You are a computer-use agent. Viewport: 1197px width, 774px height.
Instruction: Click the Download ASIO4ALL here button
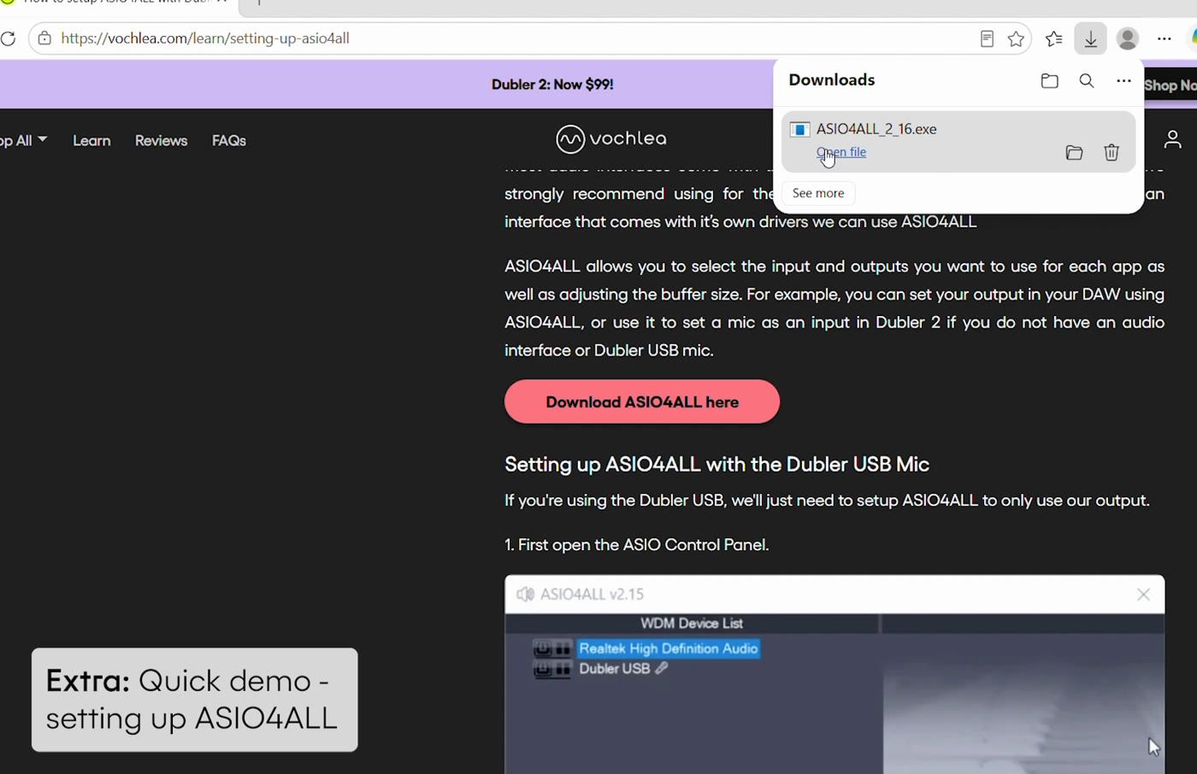click(642, 402)
